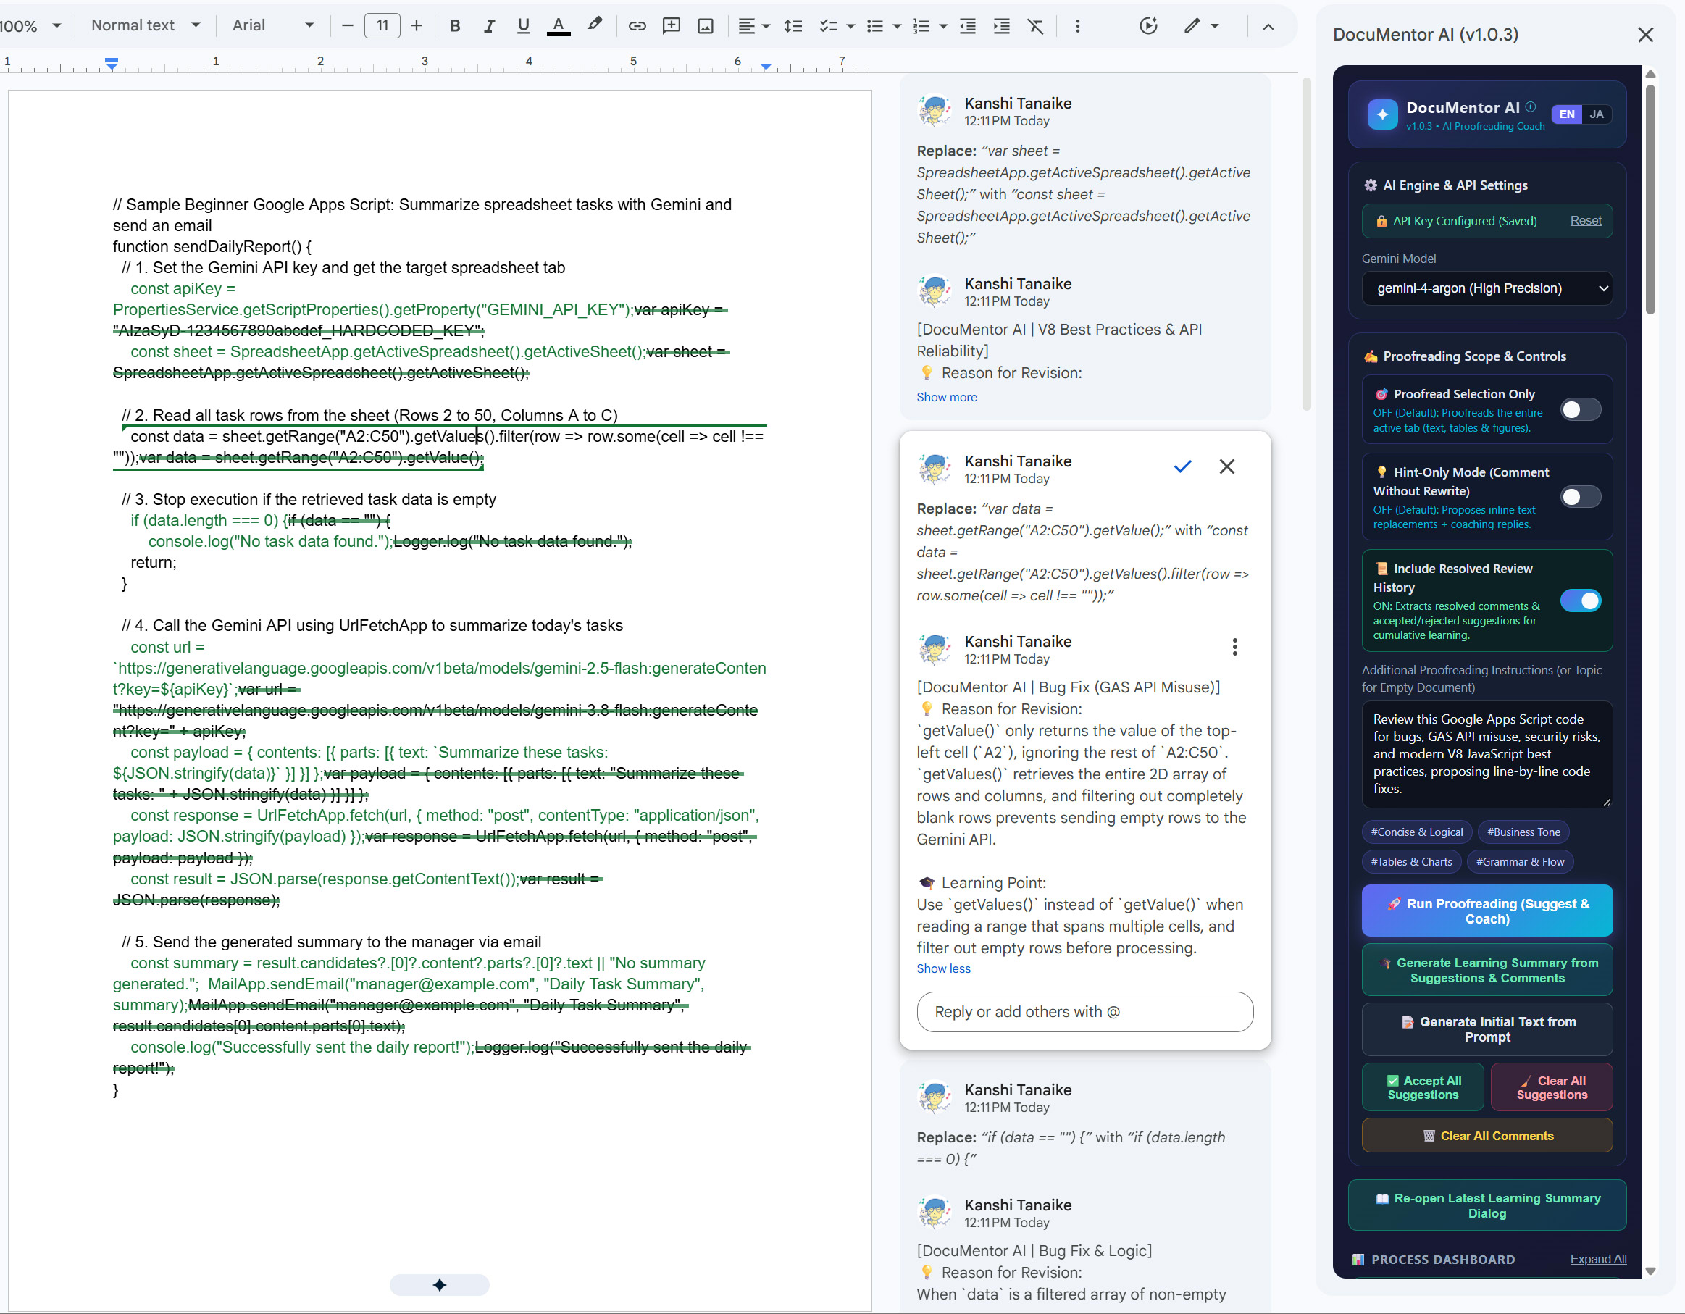Reject the var data suggestion with X
The image size is (1685, 1314).
(x=1226, y=466)
